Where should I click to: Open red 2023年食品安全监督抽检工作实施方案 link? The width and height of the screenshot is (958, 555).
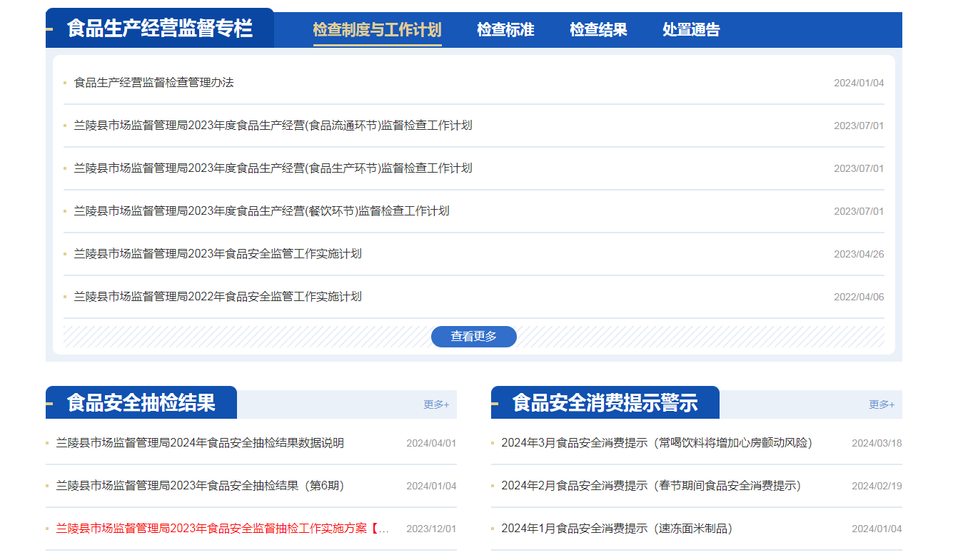pyautogui.click(x=223, y=529)
